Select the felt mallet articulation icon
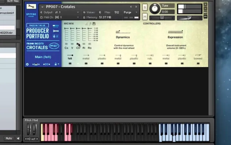 [70, 55]
